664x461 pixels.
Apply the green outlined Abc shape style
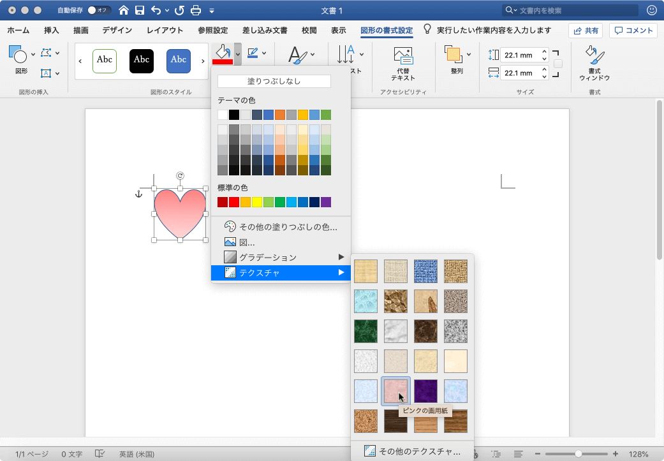[105, 61]
